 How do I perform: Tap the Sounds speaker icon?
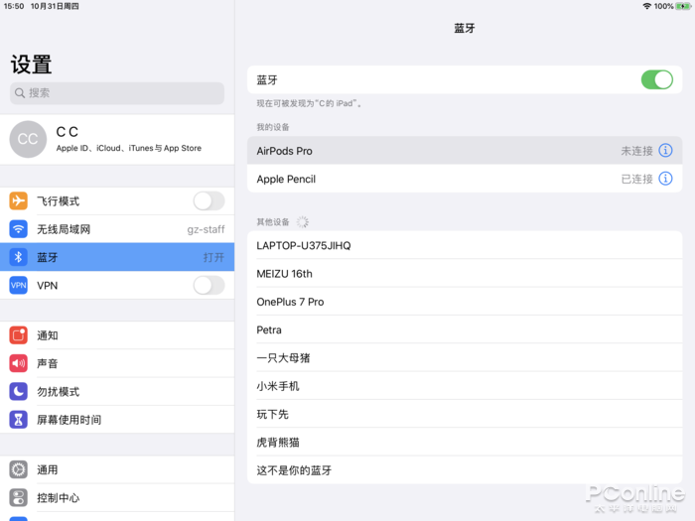18,363
